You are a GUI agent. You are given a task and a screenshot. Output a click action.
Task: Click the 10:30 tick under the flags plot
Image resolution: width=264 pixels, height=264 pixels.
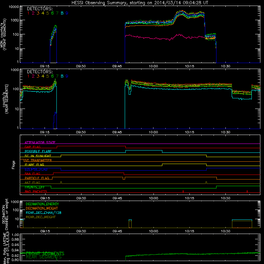point(226,198)
